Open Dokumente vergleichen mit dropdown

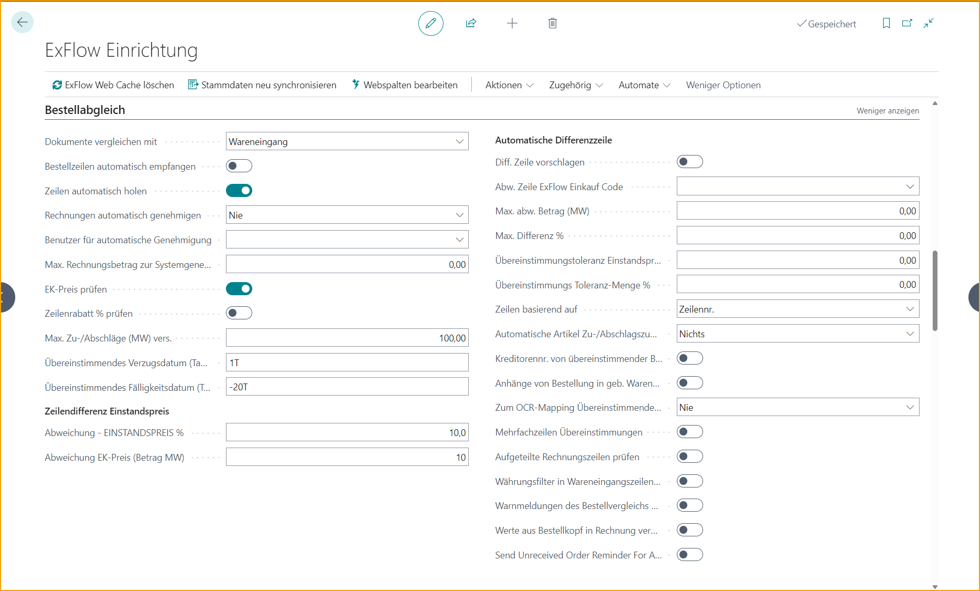pos(347,141)
